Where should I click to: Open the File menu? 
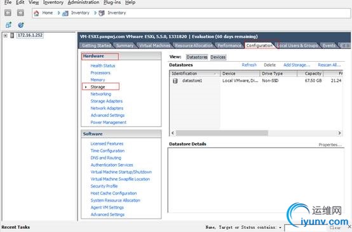(8, 3)
